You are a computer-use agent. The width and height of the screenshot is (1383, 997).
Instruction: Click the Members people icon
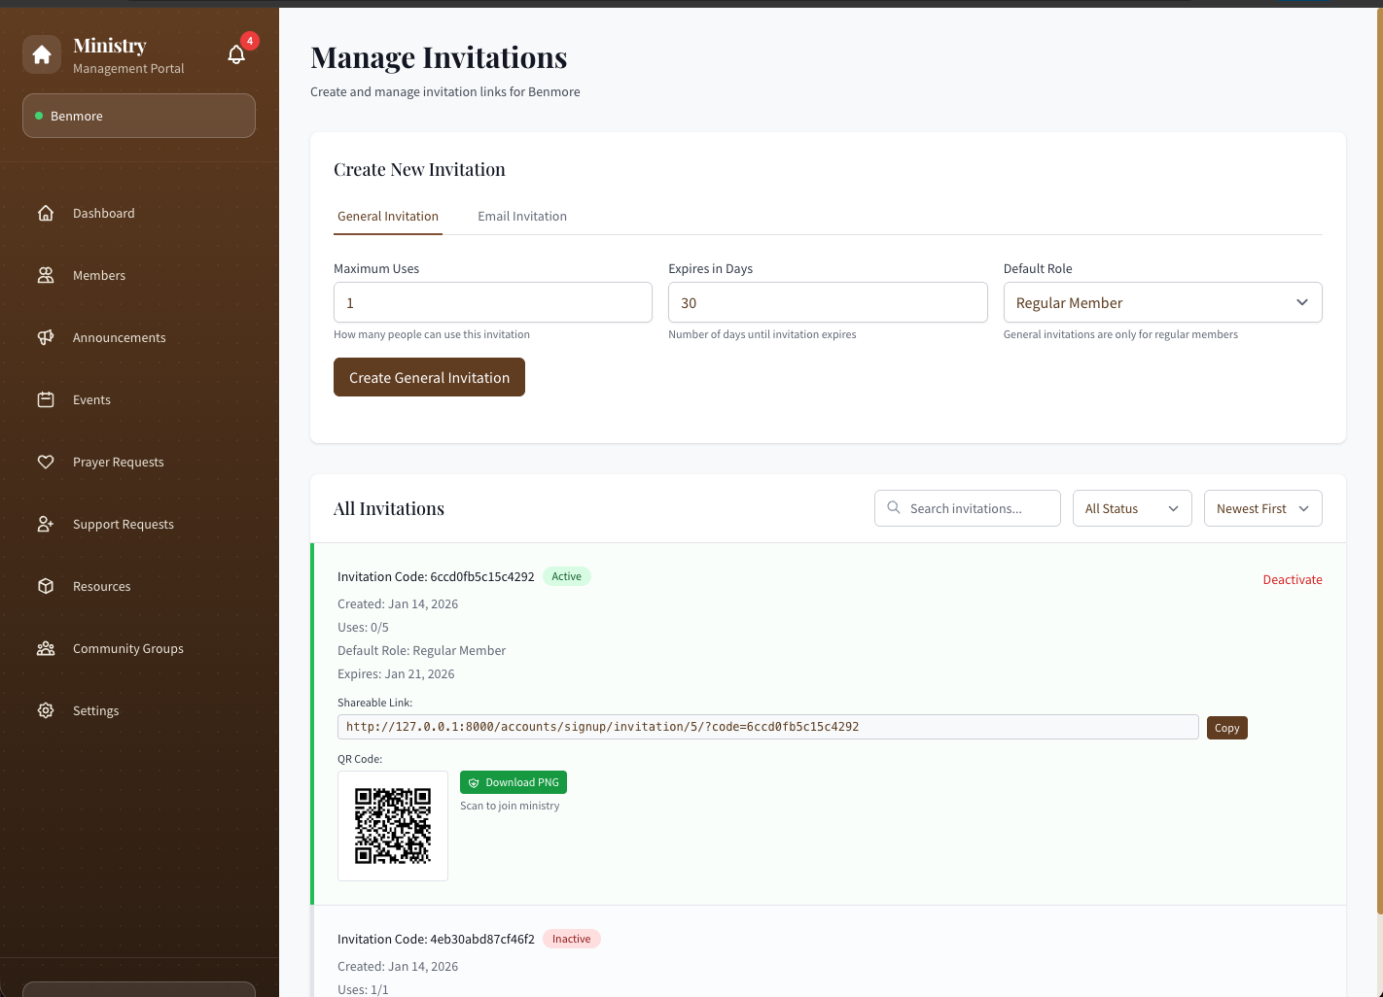46,275
